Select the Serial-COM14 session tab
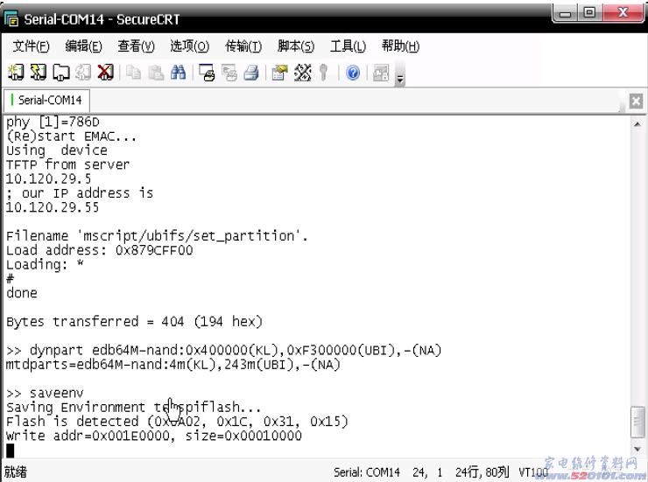The height and width of the screenshot is (482, 648). (49, 101)
